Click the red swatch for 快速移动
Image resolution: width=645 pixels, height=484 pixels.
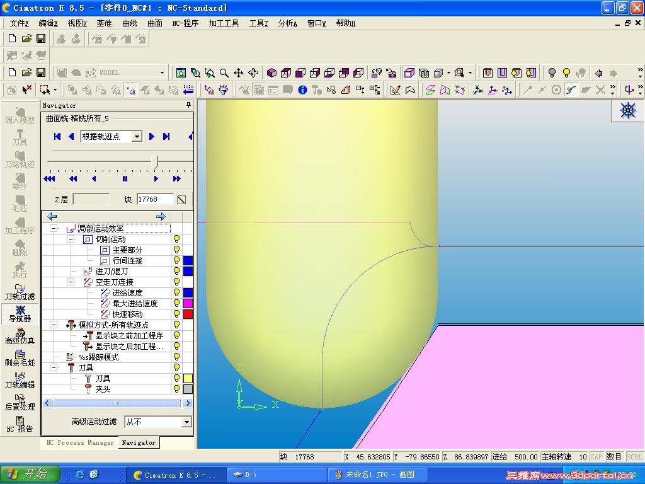[x=188, y=314]
